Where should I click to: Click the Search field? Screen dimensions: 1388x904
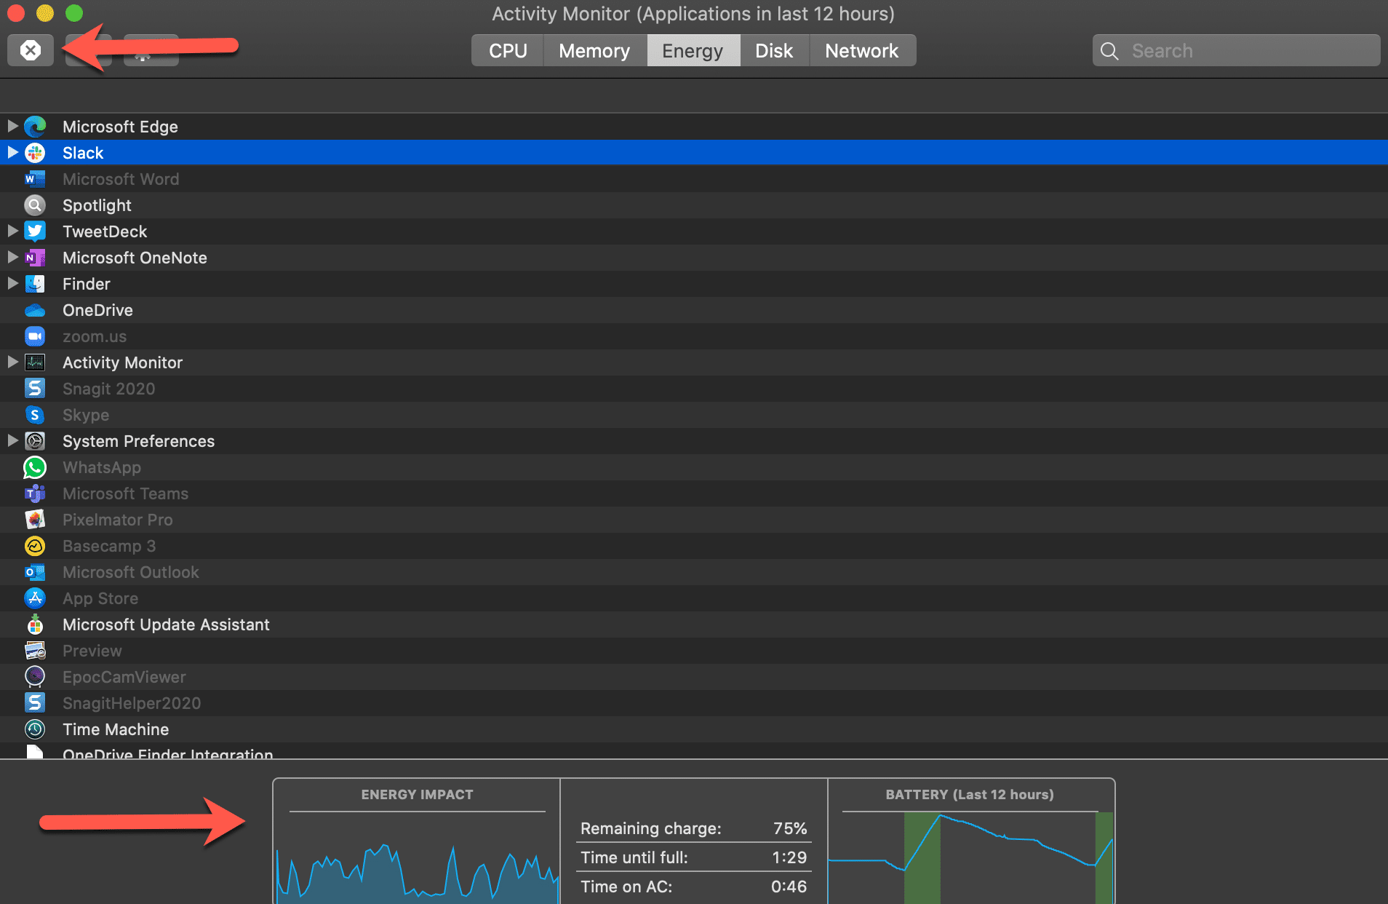1244,51
